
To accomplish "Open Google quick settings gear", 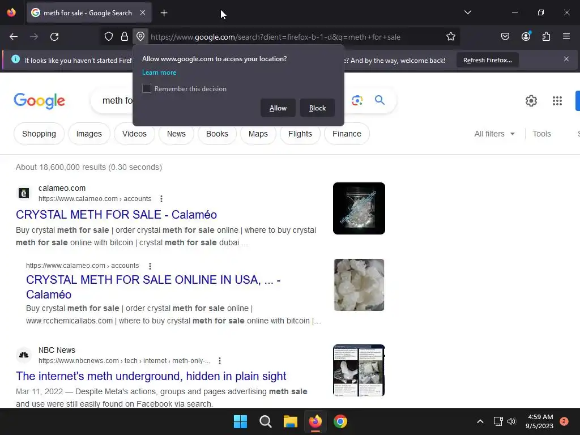I will (x=531, y=101).
